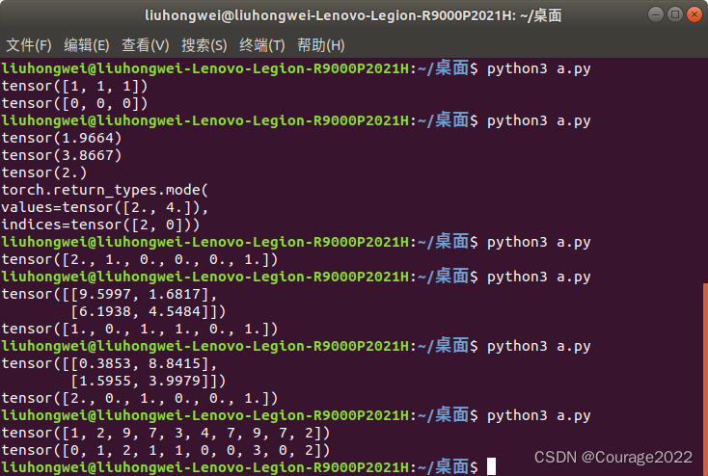The image size is (708, 476).
Task: Open the 搜索(S) menu
Action: 204,45
